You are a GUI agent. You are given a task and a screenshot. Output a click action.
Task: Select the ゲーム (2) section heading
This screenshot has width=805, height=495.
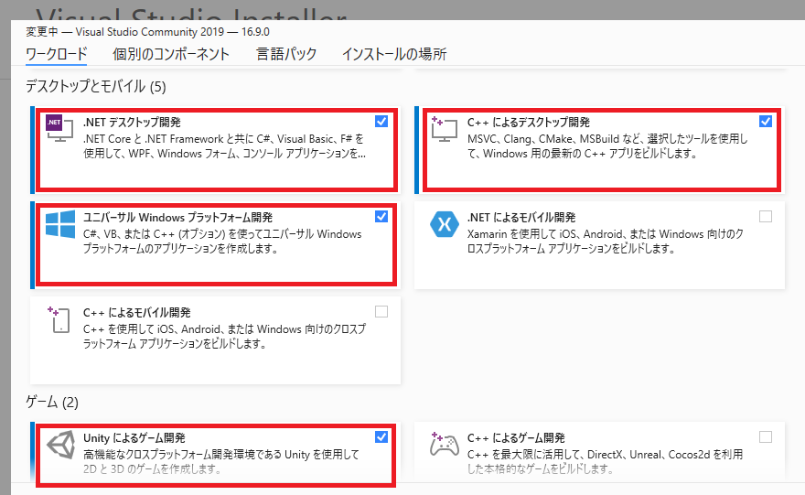pos(53,402)
